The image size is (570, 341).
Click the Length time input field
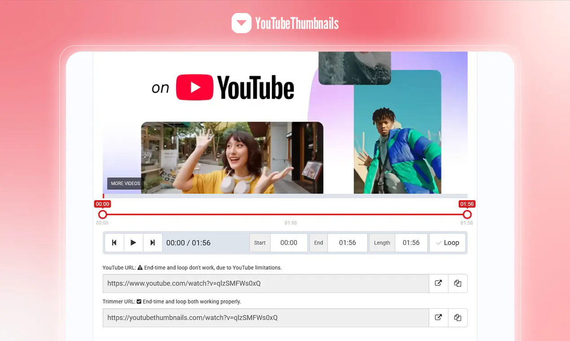411,243
